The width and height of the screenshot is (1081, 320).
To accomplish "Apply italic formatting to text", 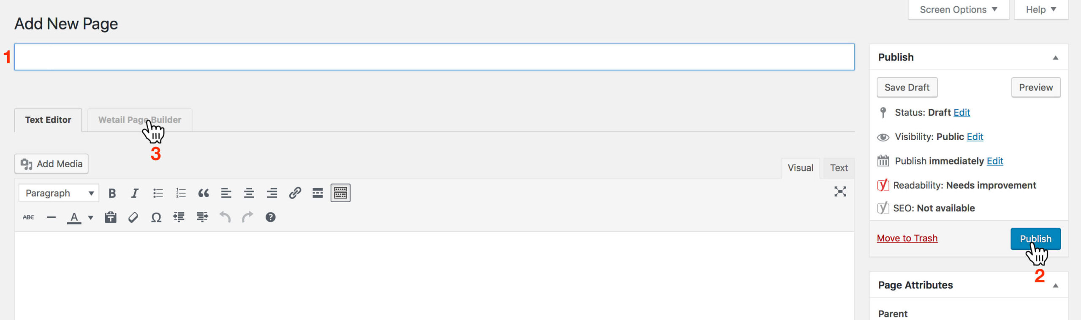I will [135, 193].
